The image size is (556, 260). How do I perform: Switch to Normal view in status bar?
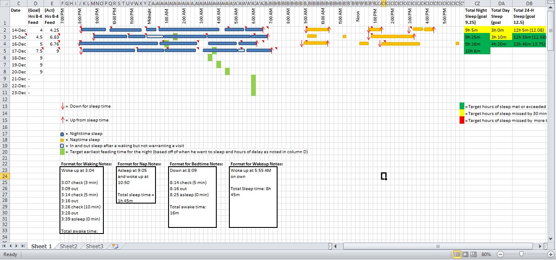point(457,254)
